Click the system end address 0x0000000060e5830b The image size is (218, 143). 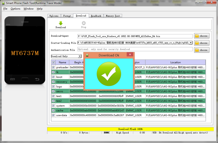pyautogui.click(x=111, y=106)
